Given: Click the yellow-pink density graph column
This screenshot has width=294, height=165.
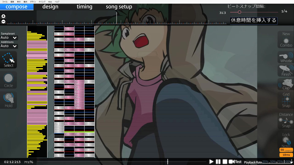Looking at the screenshot, I should (37, 92).
